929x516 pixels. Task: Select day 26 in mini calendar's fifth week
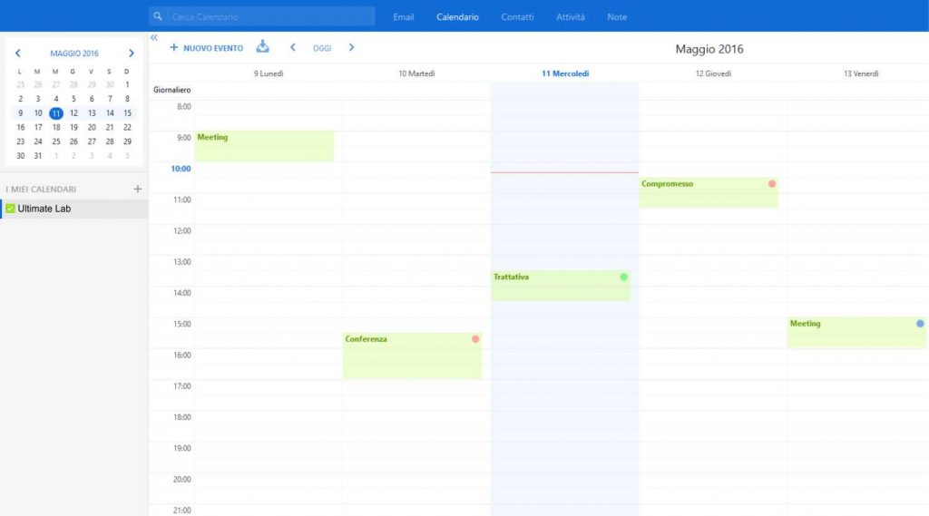[73, 141]
